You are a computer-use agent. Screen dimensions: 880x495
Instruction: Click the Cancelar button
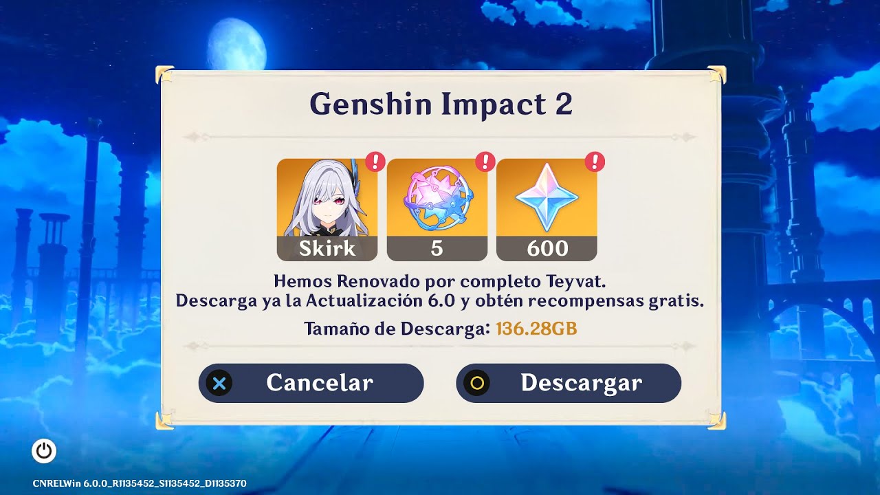point(311,383)
